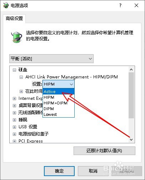Select Active from the dropdown list

point(59,92)
